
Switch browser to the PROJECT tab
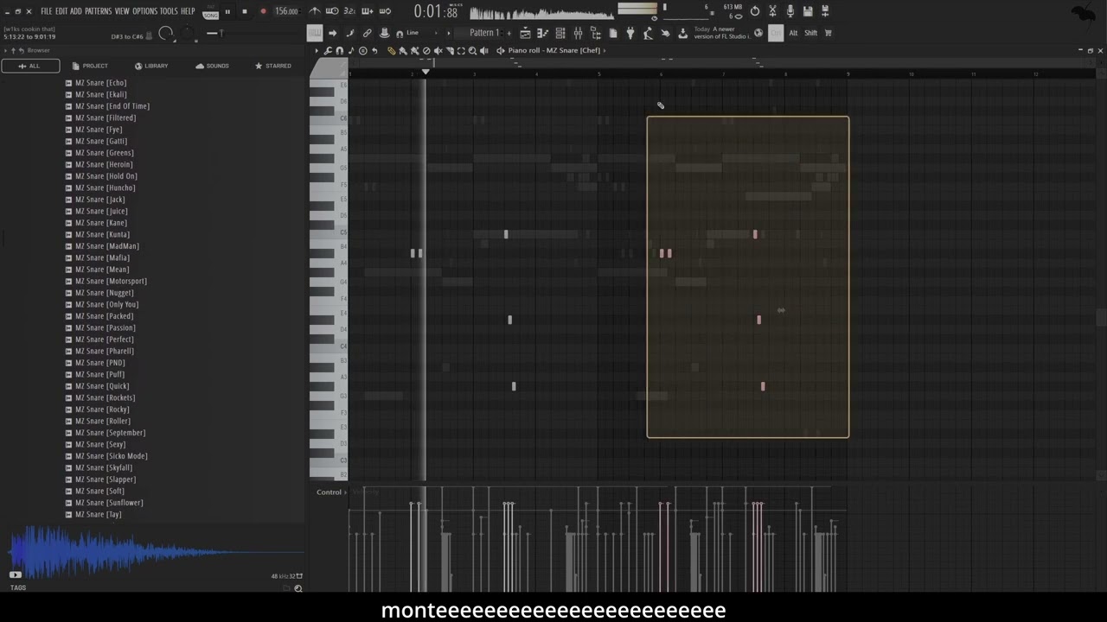click(x=90, y=66)
